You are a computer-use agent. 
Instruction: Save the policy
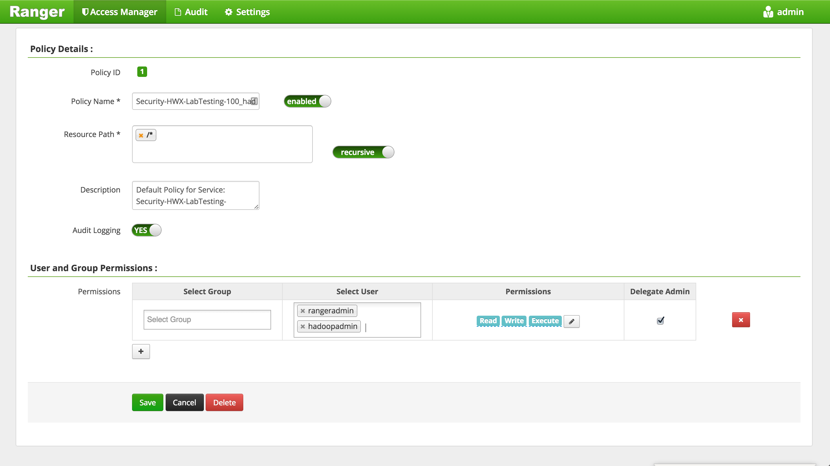148,403
